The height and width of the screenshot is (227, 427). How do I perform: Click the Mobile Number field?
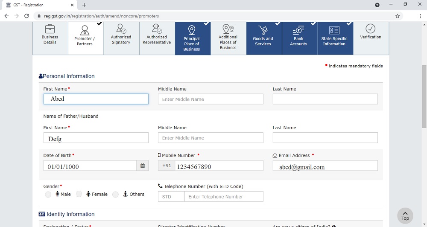219,166
